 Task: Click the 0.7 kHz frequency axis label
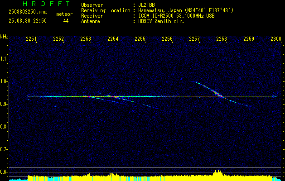click(4, 149)
